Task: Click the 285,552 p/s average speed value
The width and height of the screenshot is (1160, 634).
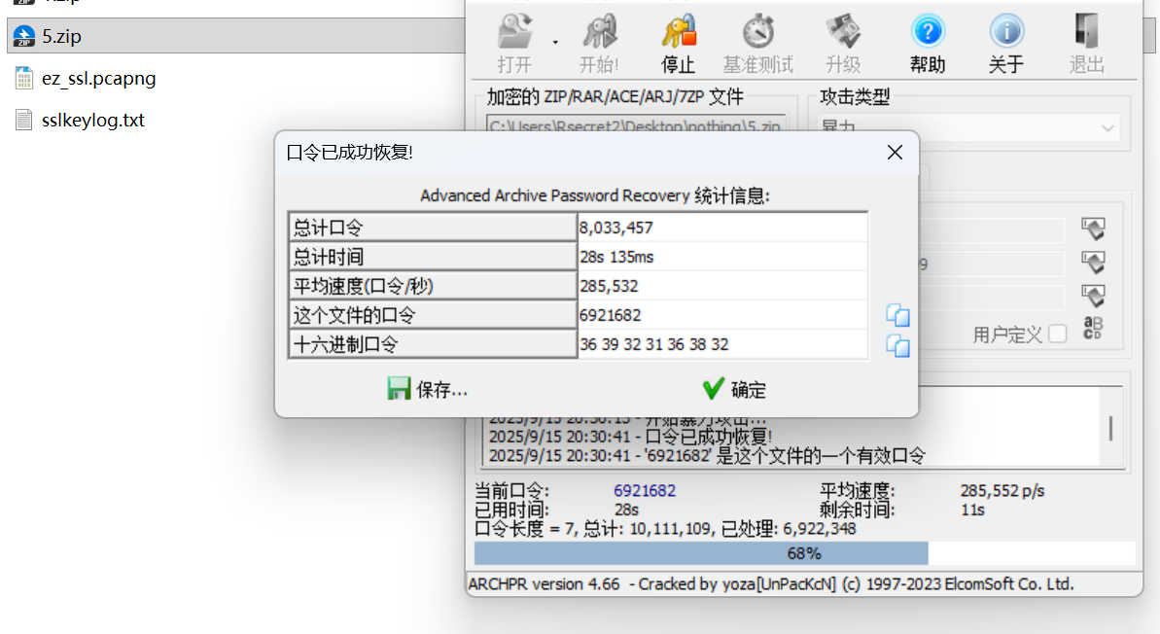Action: (1002, 490)
